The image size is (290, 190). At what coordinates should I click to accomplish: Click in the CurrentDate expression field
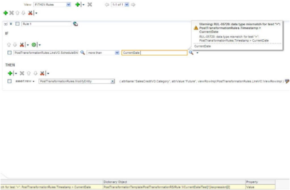(154, 53)
